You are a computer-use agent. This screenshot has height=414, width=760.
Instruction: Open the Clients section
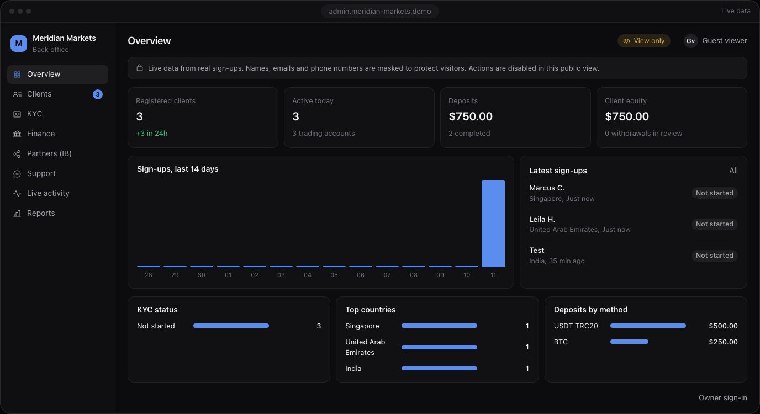click(57, 94)
